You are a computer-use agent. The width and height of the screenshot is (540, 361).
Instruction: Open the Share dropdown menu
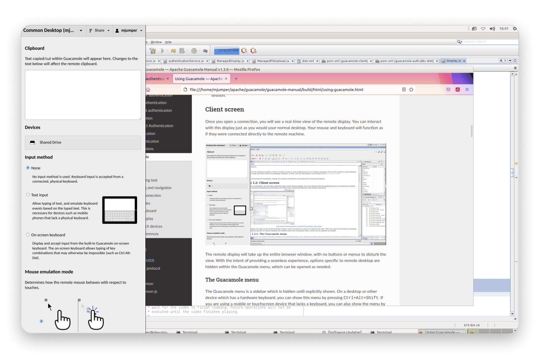tap(99, 30)
